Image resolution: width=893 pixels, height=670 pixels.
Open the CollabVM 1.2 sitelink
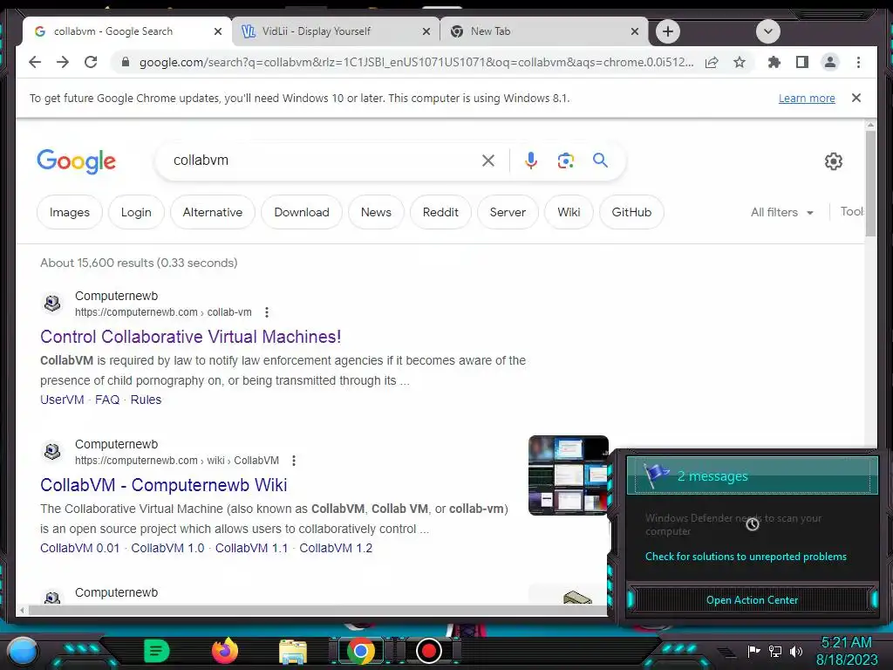tap(336, 548)
